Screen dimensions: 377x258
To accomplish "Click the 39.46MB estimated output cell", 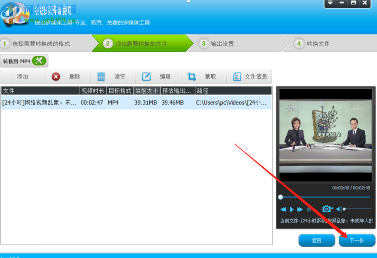I will pyautogui.click(x=172, y=103).
